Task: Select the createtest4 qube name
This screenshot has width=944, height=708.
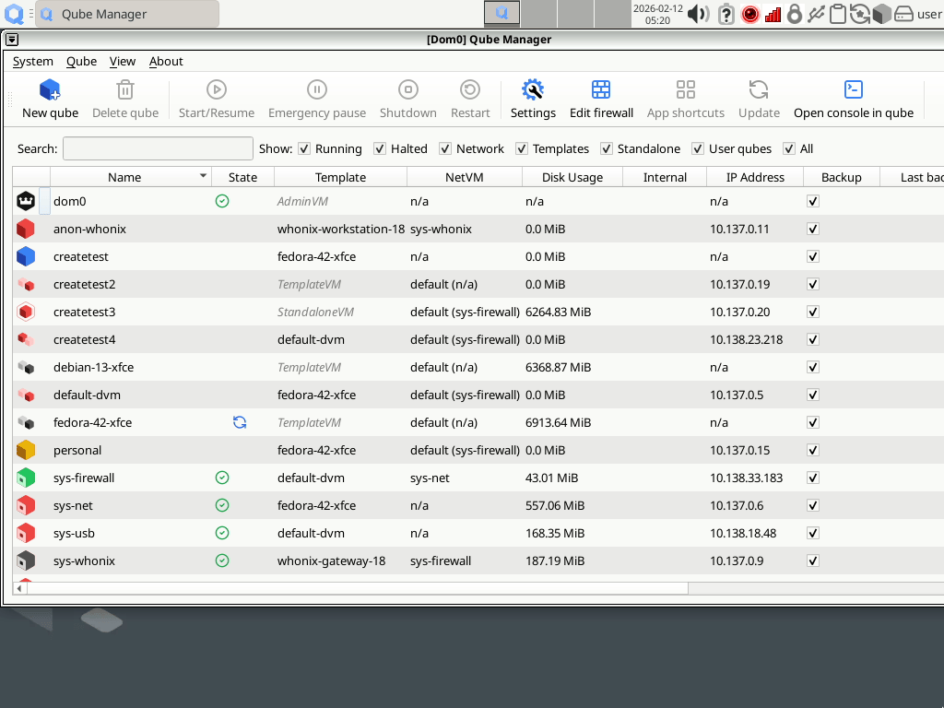Action: pos(84,339)
